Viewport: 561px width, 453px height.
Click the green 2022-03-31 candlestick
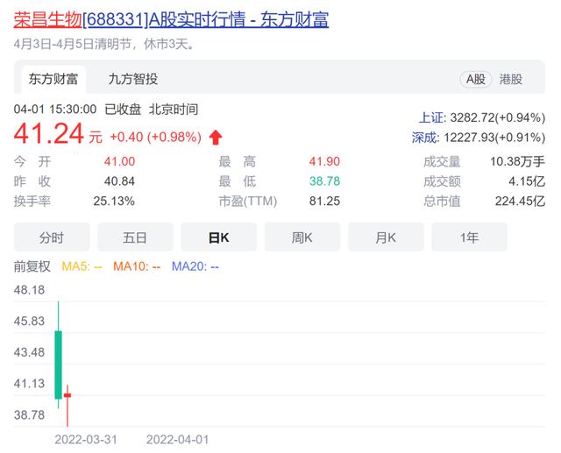59,365
